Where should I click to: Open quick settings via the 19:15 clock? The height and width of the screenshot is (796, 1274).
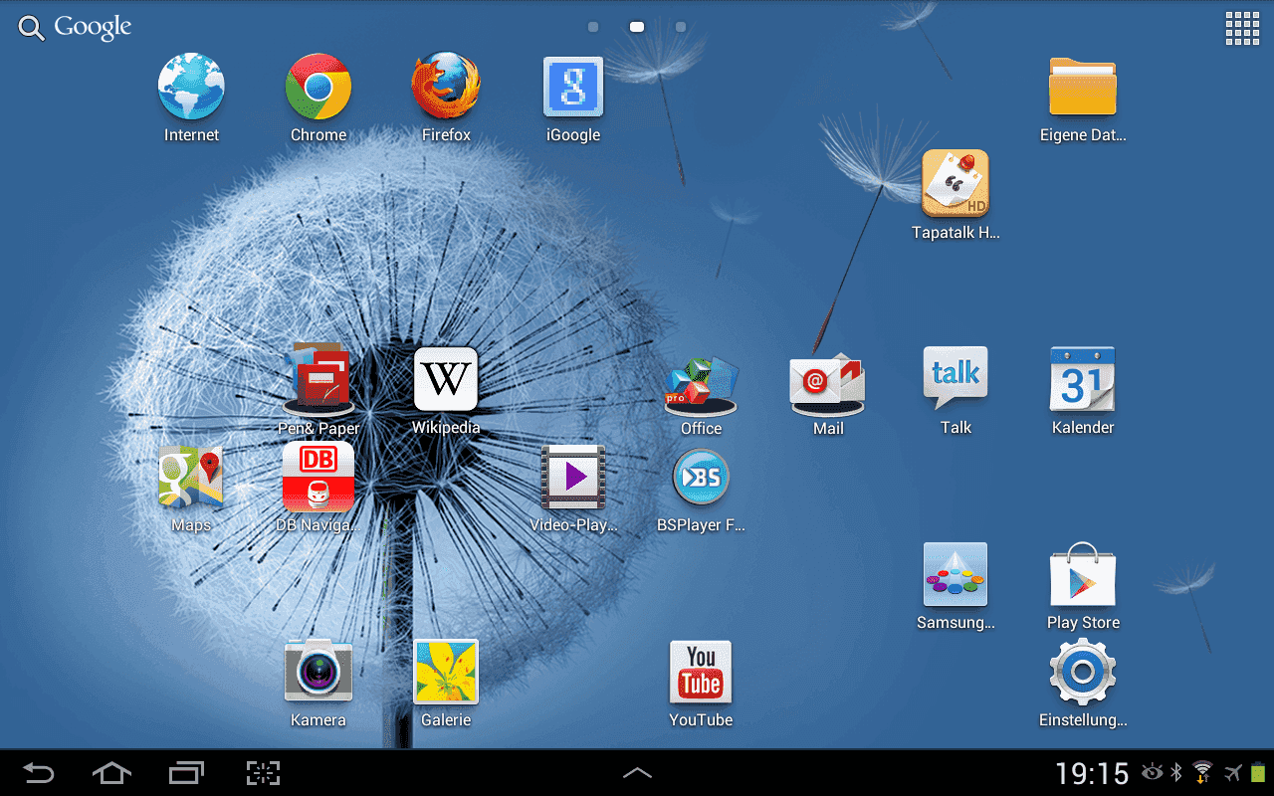[x=1092, y=773]
